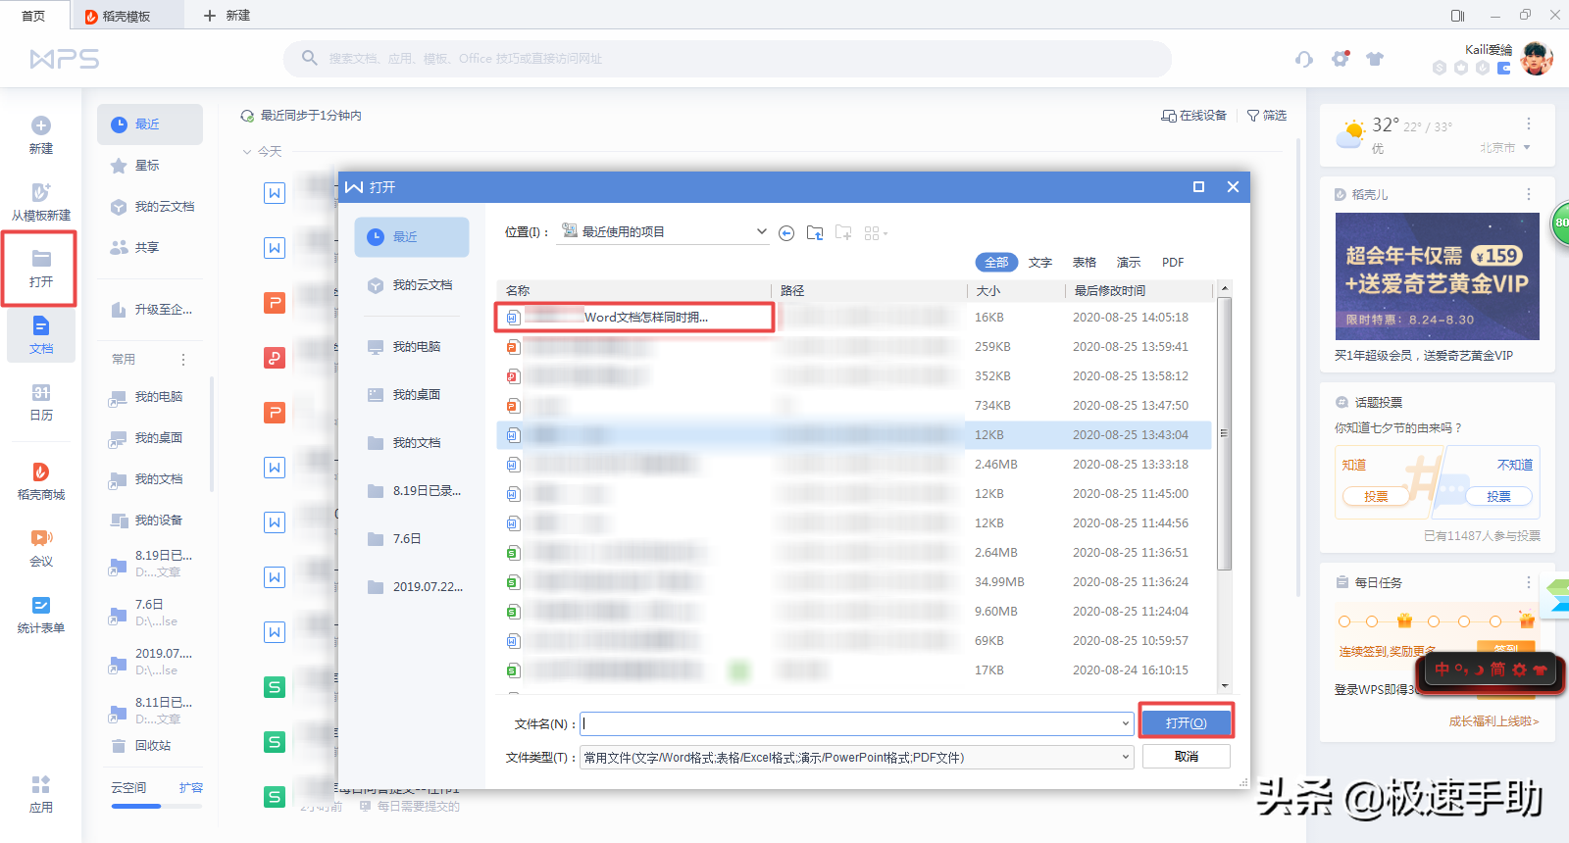Click the WPS logo
Viewport: 1569px width, 843px height.
pyautogui.click(x=65, y=59)
